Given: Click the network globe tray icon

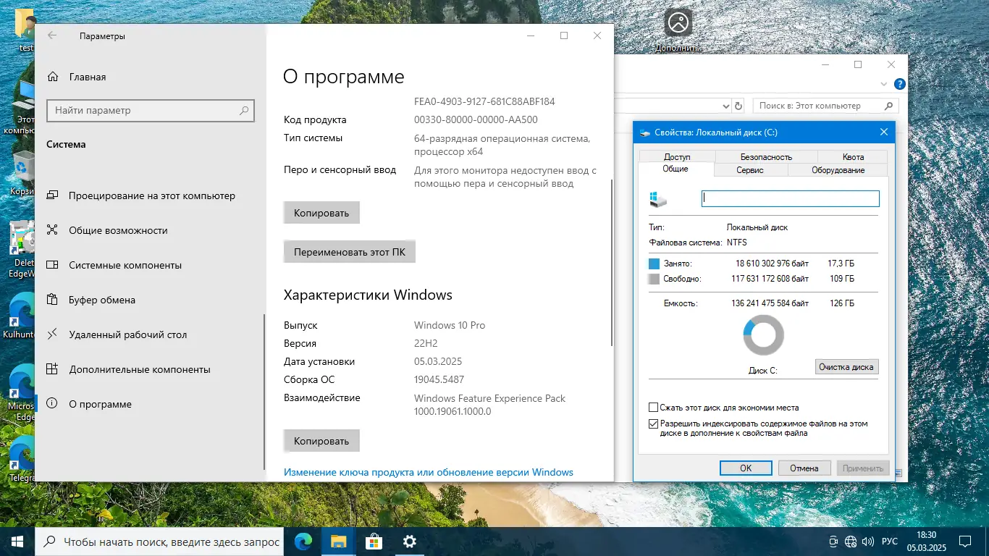Looking at the screenshot, I should point(851,542).
